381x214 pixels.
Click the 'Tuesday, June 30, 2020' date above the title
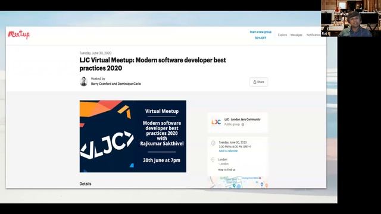click(x=95, y=53)
